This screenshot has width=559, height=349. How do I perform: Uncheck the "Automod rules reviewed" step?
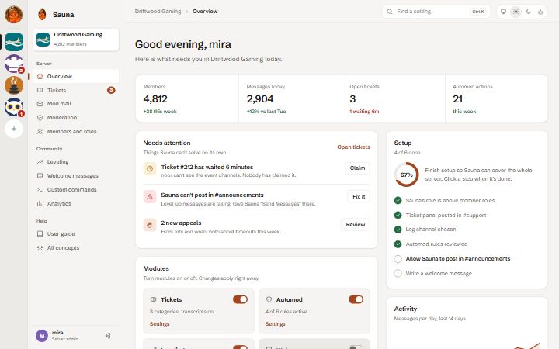click(398, 244)
